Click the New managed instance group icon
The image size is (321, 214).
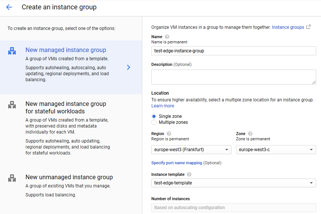pos(12,51)
